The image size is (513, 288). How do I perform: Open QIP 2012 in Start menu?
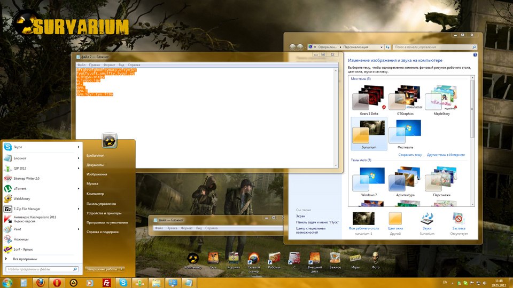42,168
